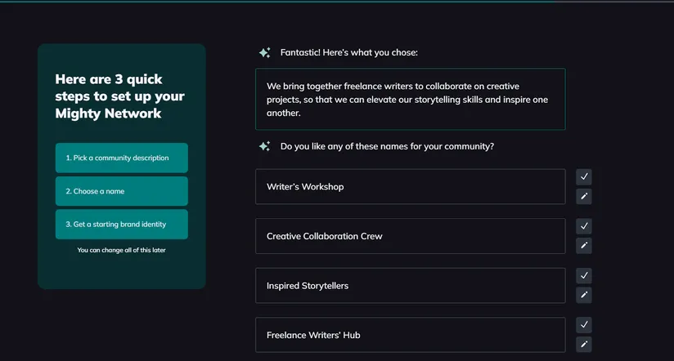Image resolution: width=674 pixels, height=361 pixels.
Task: Click the chosen community description box
Action: click(410, 99)
